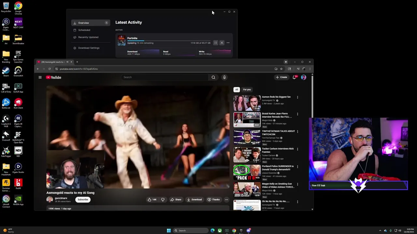Select the All filter chip

237,89
